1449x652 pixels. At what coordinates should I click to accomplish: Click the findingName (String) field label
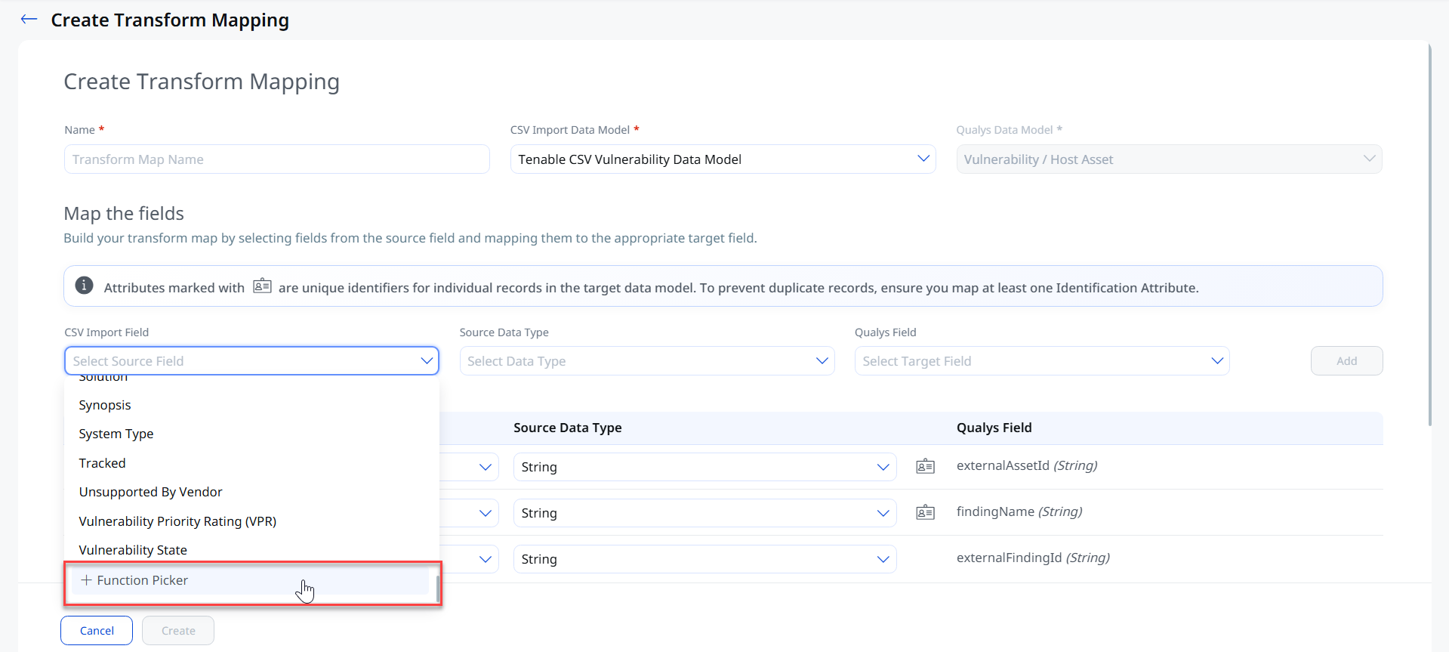click(x=1019, y=511)
